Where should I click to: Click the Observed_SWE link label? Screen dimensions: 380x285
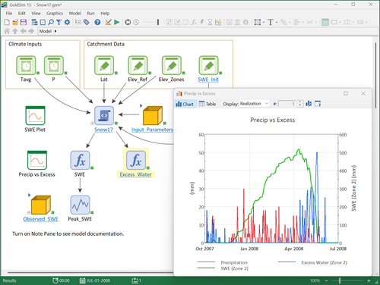point(40,219)
